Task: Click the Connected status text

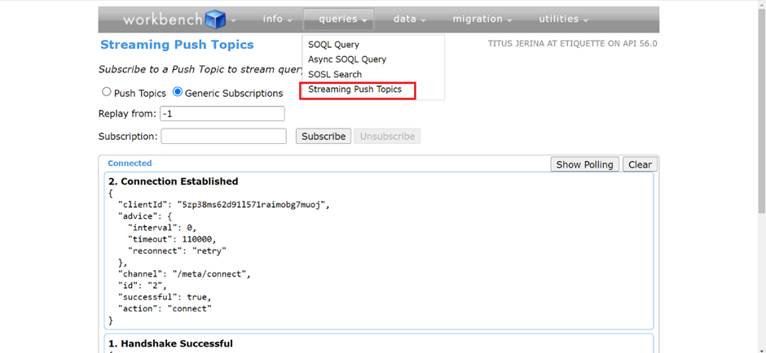Action: point(130,163)
